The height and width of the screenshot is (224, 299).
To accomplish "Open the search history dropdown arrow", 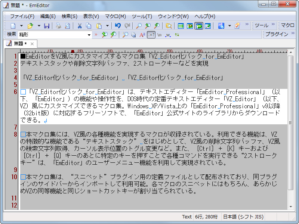I will (x=89, y=35).
